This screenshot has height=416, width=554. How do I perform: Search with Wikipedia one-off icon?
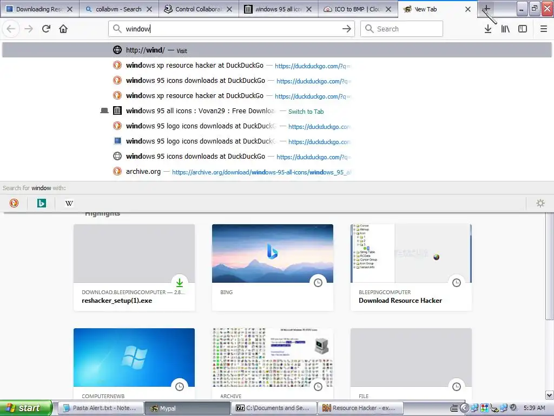point(69,203)
